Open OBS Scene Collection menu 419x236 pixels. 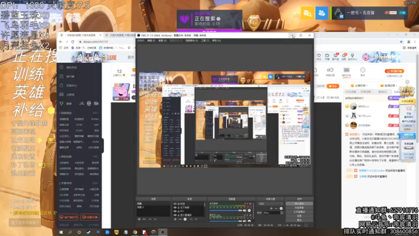click(x=192, y=41)
